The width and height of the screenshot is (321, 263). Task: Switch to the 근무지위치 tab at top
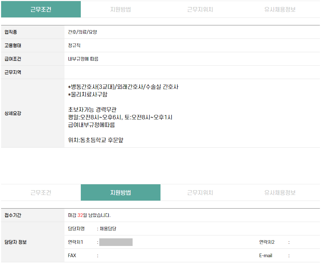click(200, 9)
